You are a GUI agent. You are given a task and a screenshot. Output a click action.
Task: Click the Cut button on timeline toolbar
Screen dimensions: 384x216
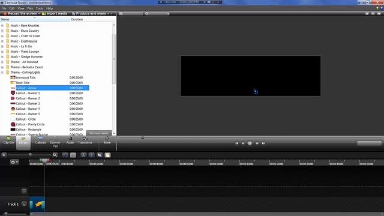[83, 155]
